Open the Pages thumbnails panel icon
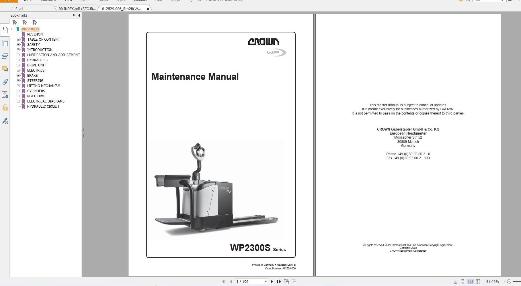 pos(5,43)
